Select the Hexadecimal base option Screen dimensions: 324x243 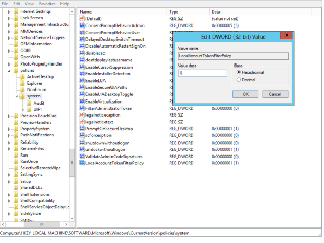click(239, 72)
